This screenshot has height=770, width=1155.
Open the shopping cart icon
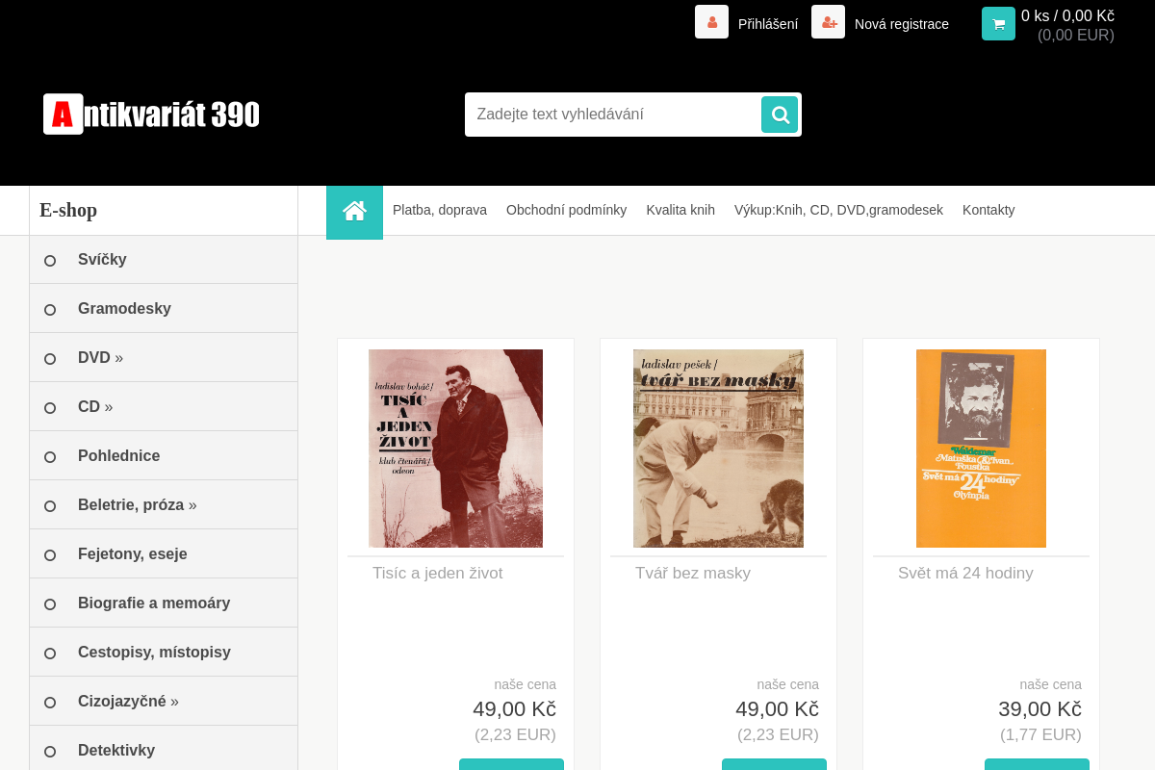(x=998, y=24)
